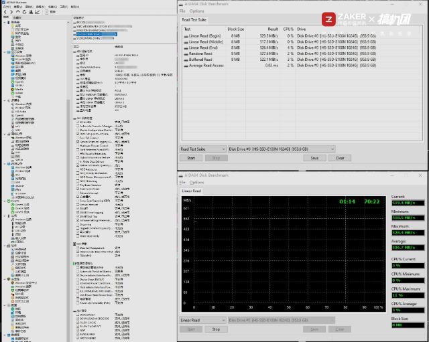Click the Random Read row drive icon

click(186, 54)
